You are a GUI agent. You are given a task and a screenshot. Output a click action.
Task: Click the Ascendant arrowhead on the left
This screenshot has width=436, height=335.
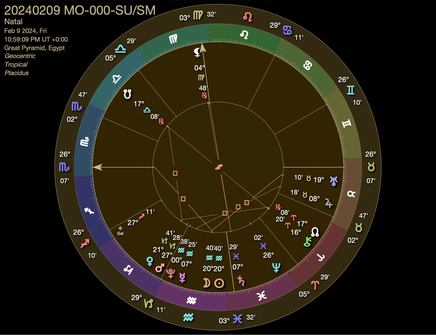[97, 167]
